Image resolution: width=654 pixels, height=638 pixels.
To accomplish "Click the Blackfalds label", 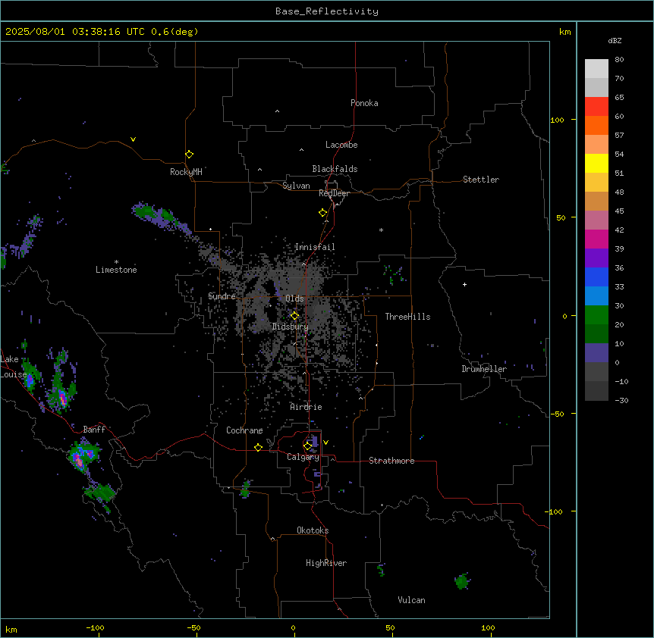I will [335, 169].
